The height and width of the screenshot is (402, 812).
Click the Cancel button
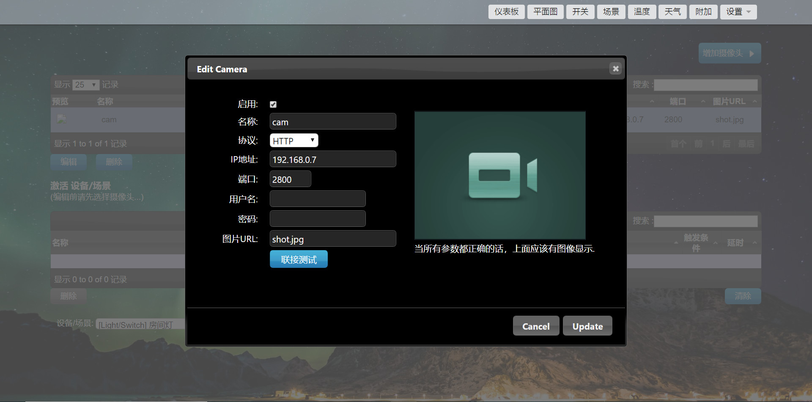pyautogui.click(x=536, y=326)
